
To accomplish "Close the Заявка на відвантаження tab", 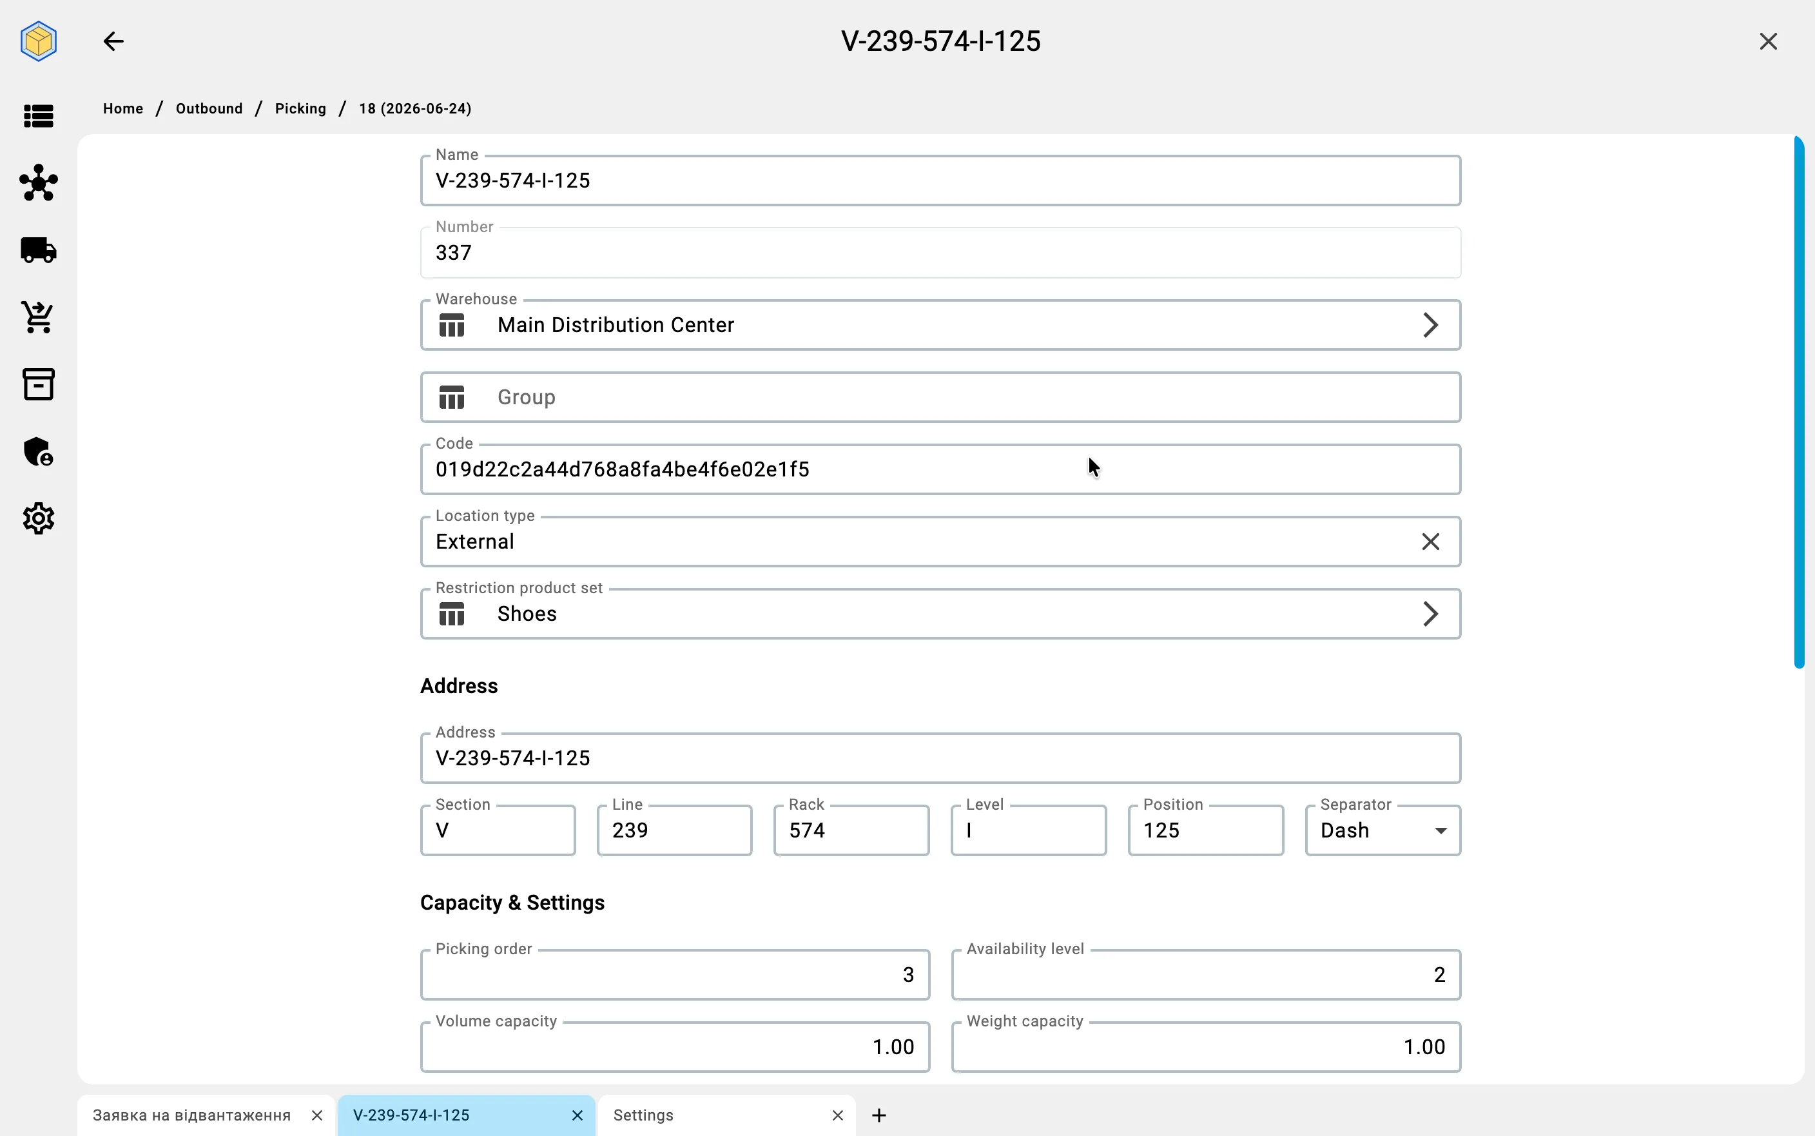I will [x=317, y=1116].
